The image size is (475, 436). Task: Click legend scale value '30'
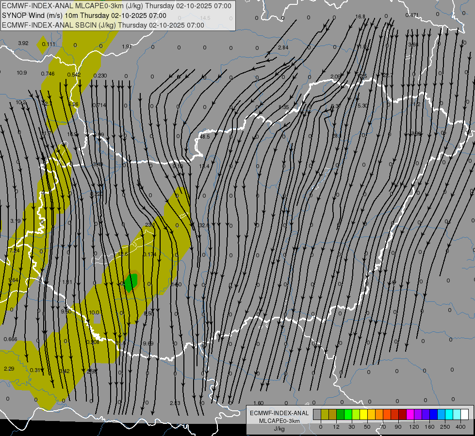(x=351, y=427)
